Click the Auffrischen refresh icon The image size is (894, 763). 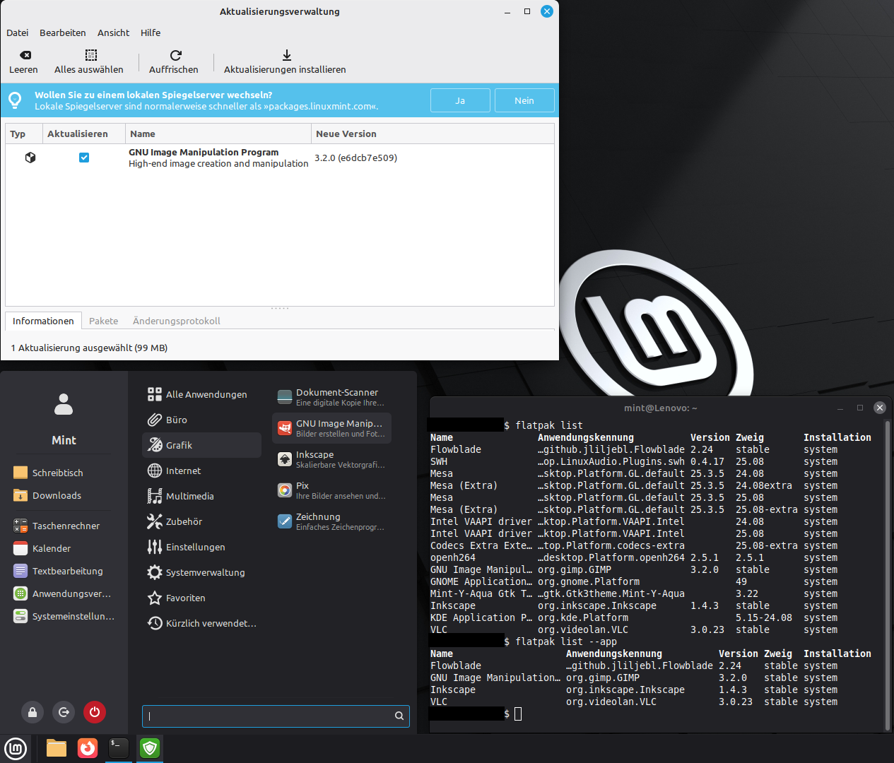pos(176,55)
